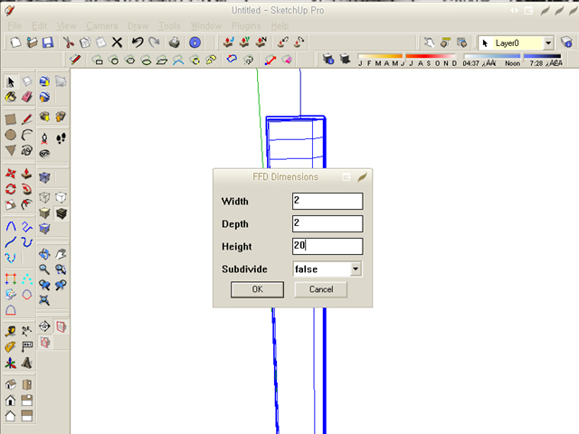Open the Subdivide false dropdown

click(x=356, y=269)
